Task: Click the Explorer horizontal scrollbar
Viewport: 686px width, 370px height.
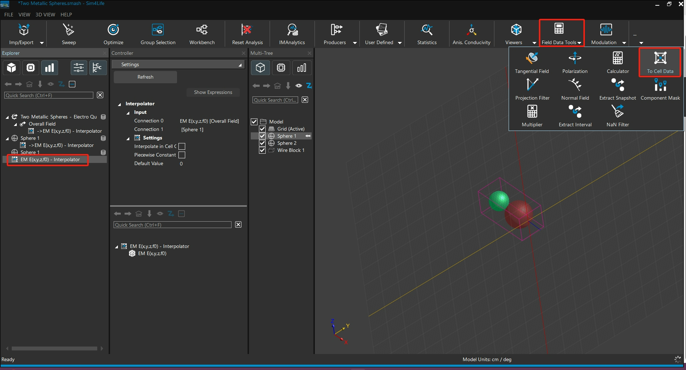Action: click(54, 348)
